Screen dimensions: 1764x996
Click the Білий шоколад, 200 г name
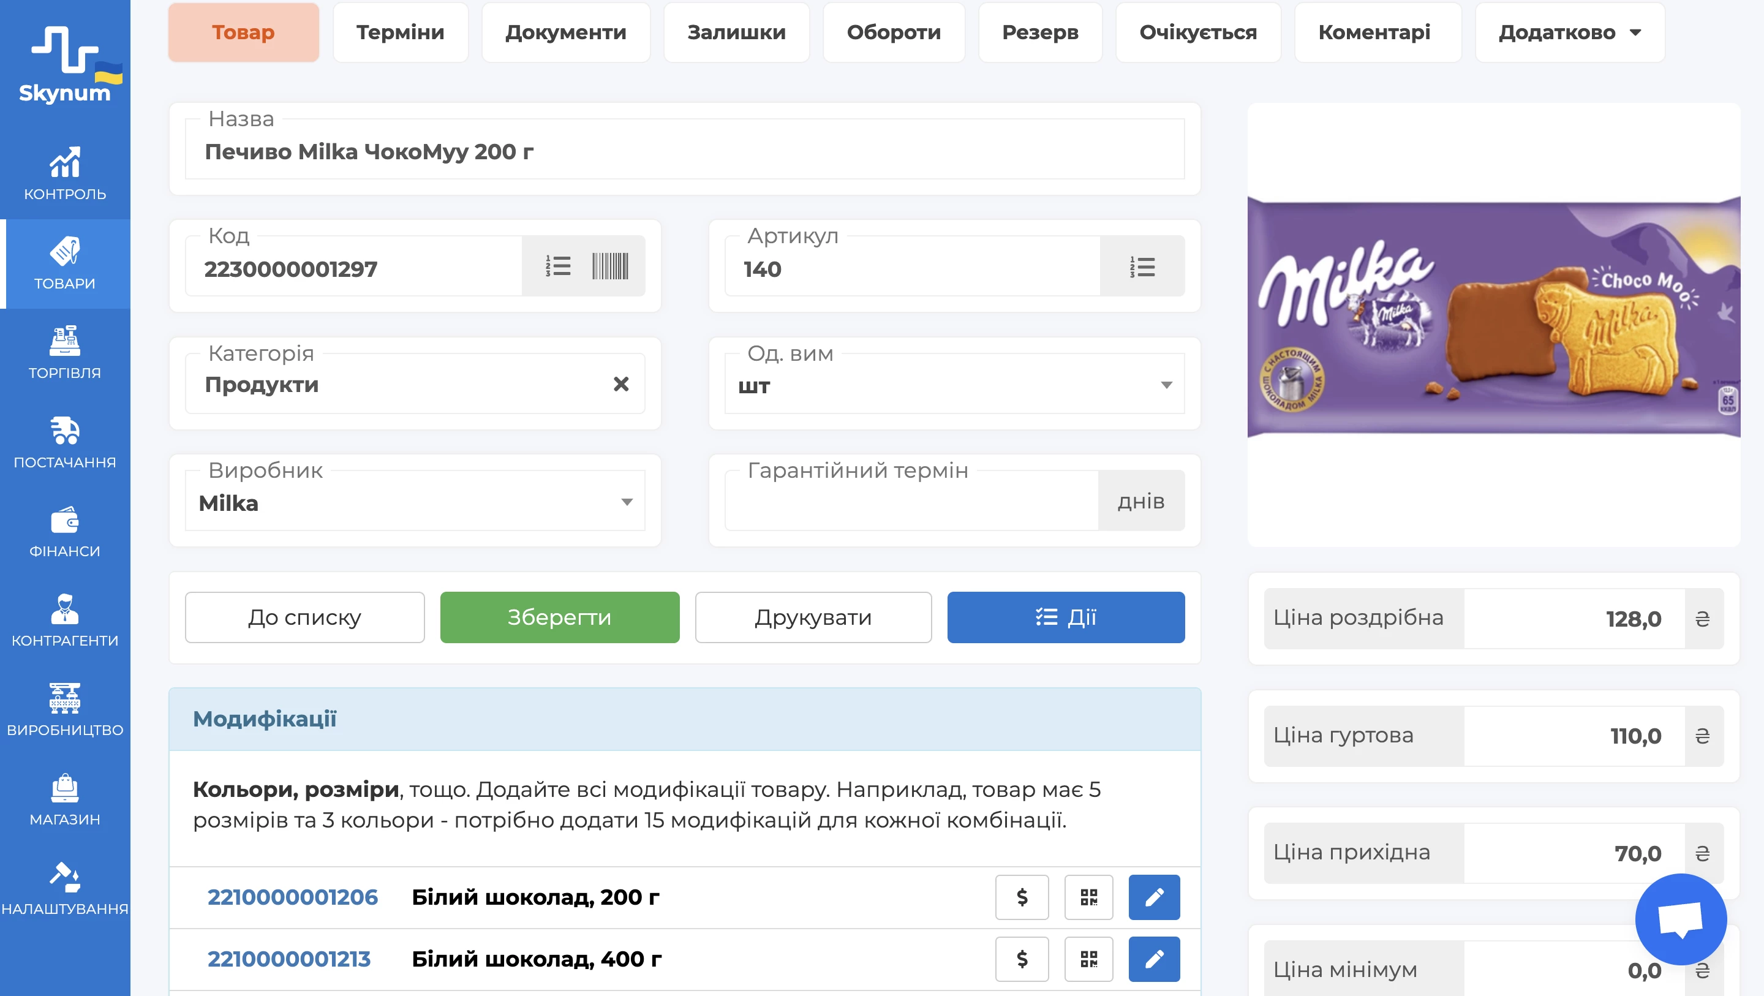click(535, 897)
